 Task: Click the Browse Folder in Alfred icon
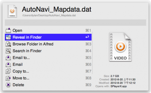point(8,44)
